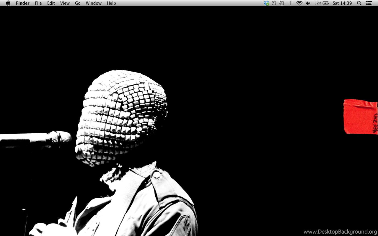Open the Finder application menu
Screen dimensions: 378x236
23,3
